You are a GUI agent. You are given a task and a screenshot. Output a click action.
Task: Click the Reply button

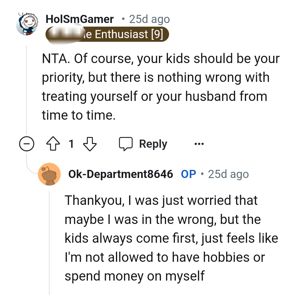coord(152,144)
